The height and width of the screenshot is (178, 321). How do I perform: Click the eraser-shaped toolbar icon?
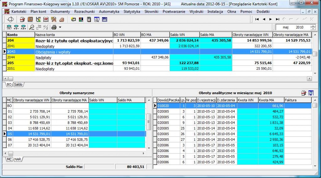61,20
